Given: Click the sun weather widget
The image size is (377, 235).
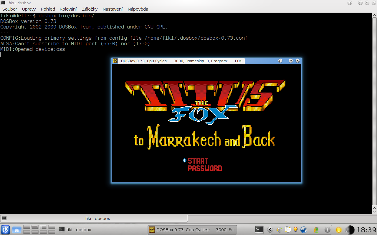Looking at the screenshot, I should click(x=339, y=230).
